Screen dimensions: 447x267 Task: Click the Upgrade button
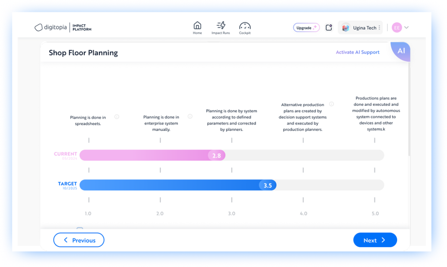(x=306, y=28)
